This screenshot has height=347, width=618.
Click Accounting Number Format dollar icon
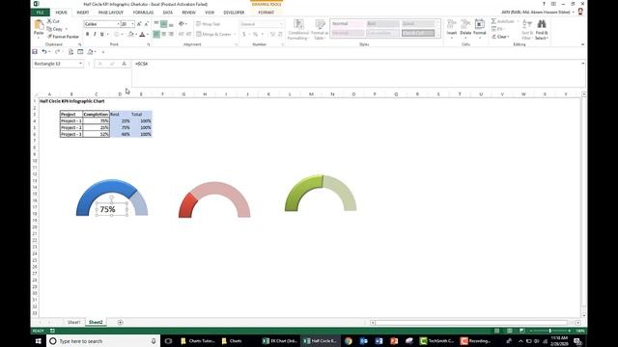(x=244, y=35)
